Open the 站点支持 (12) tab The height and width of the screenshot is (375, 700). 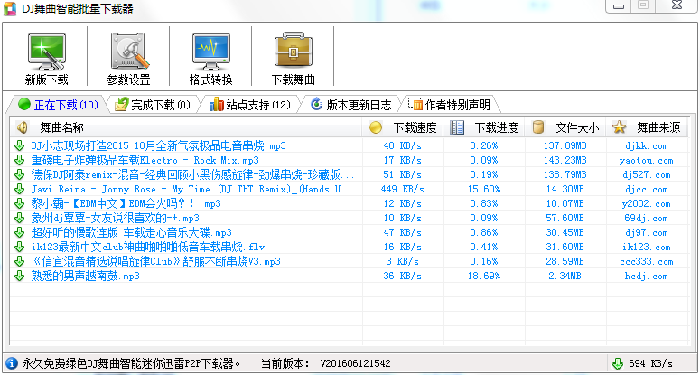click(250, 105)
